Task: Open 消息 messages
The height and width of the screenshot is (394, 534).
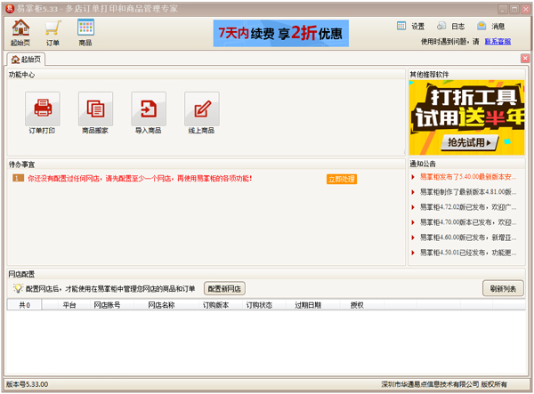Action: 490,26
